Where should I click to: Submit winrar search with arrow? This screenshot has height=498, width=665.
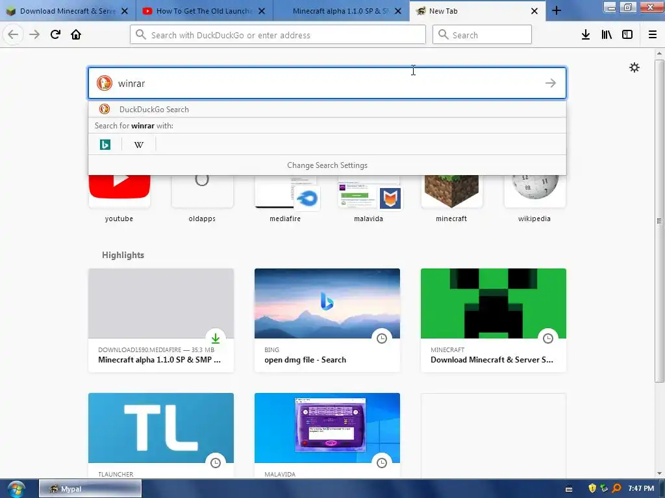[x=551, y=83]
